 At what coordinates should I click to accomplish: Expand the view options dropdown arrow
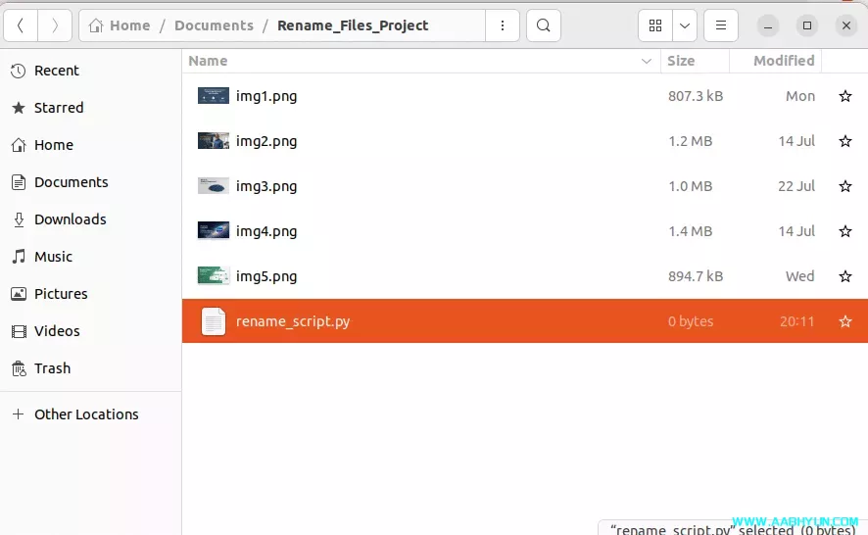[684, 25]
